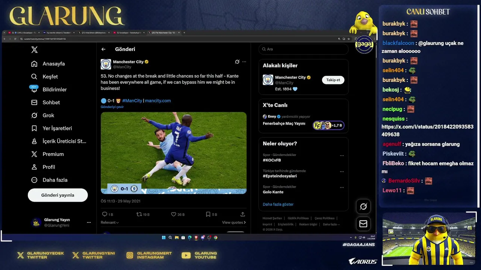The image size is (481, 270).
Task: Click Daha fazla göster link
Action: coord(278,204)
